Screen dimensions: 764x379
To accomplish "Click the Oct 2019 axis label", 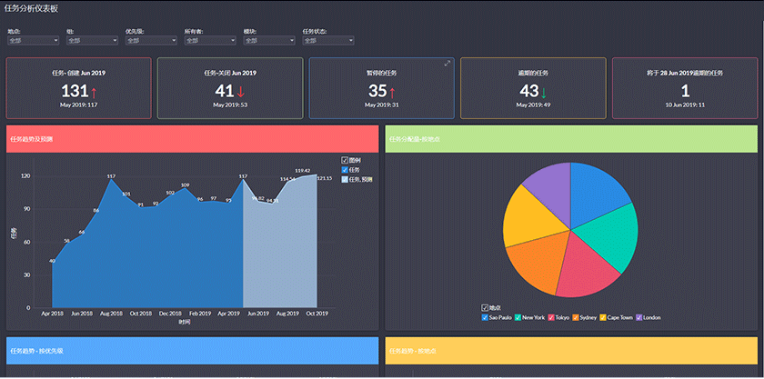I will point(317,314).
